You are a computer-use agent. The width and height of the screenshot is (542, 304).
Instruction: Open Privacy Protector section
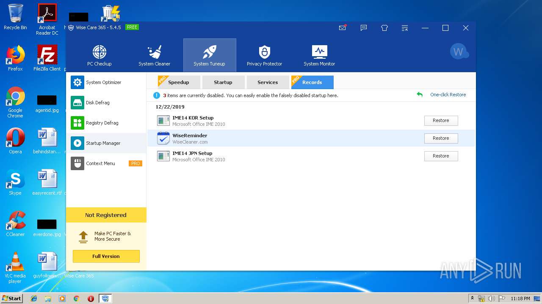point(264,55)
